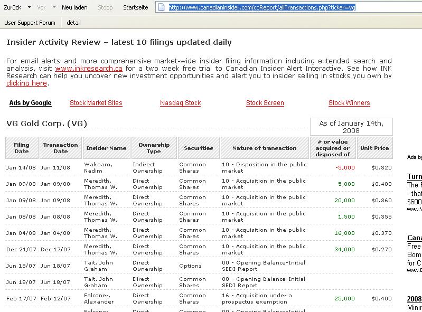The image size is (422, 312).
Task: Click 'Jan 11/08' transaction date
Action: (55, 167)
